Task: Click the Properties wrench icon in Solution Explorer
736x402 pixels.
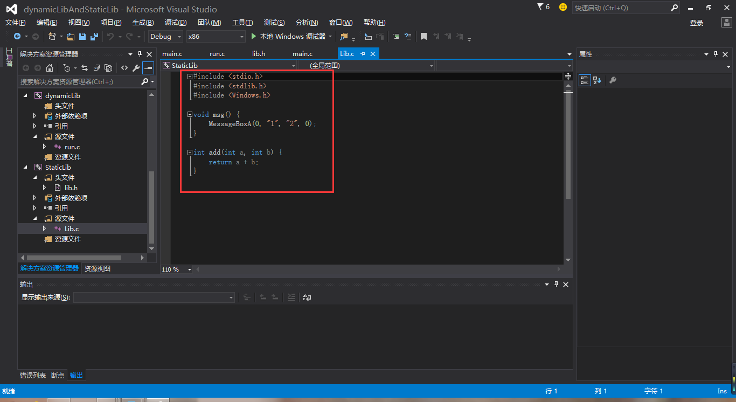Action: coord(136,68)
